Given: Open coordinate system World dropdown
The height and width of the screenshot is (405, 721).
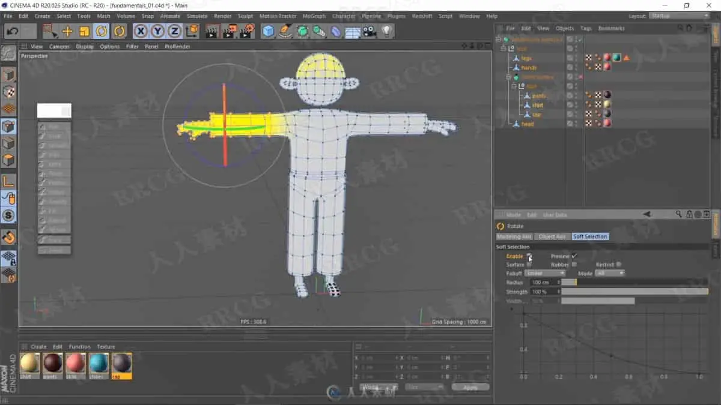Looking at the screenshot, I should click(x=379, y=388).
